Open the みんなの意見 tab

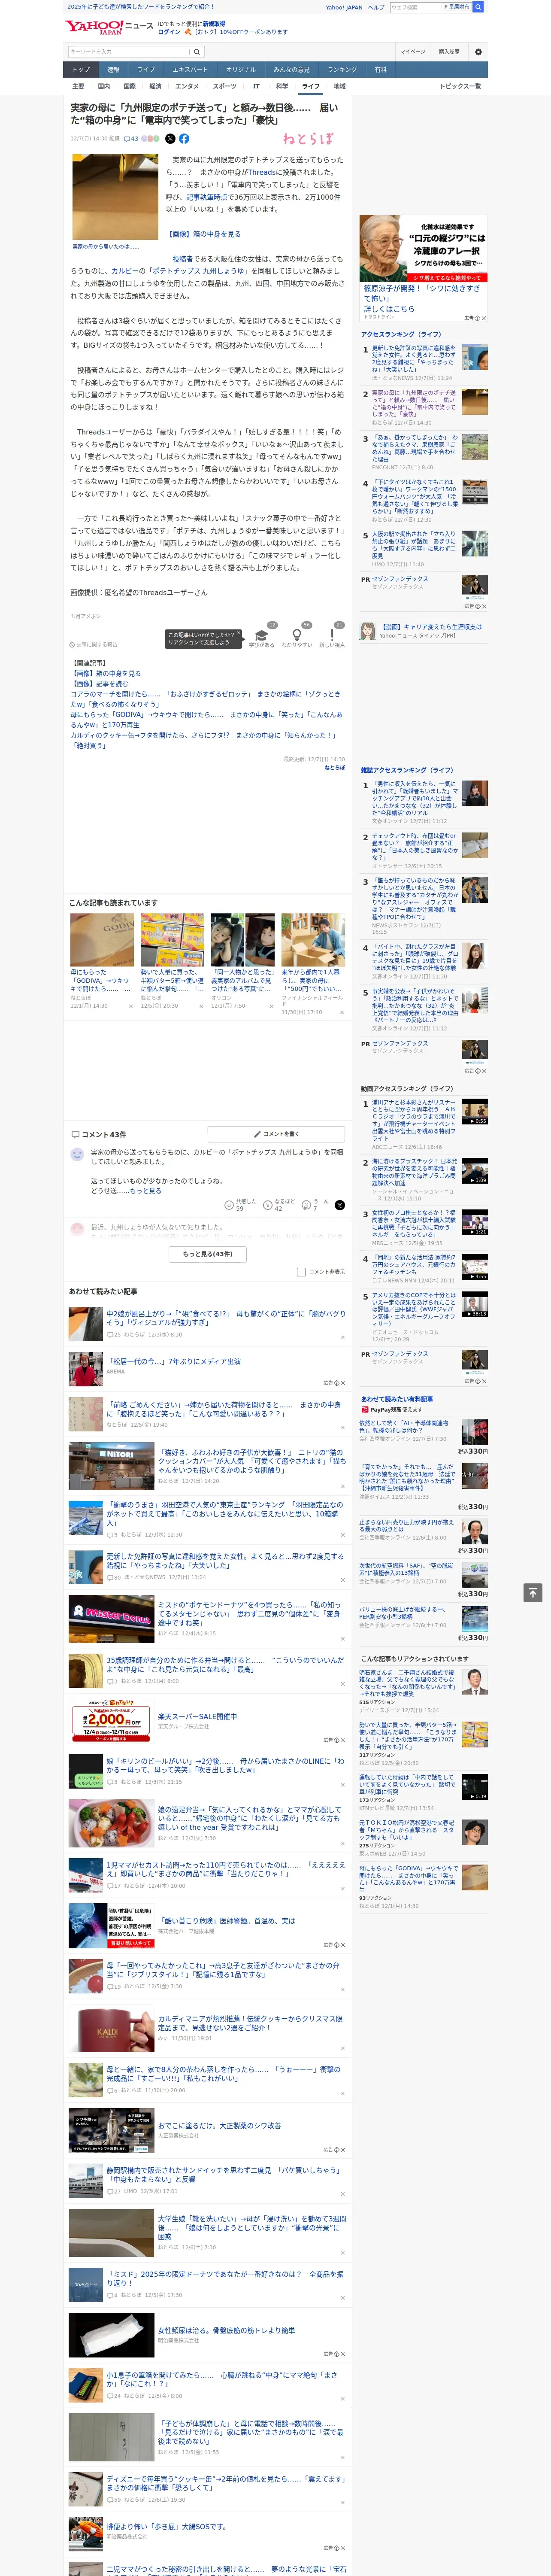291,70
